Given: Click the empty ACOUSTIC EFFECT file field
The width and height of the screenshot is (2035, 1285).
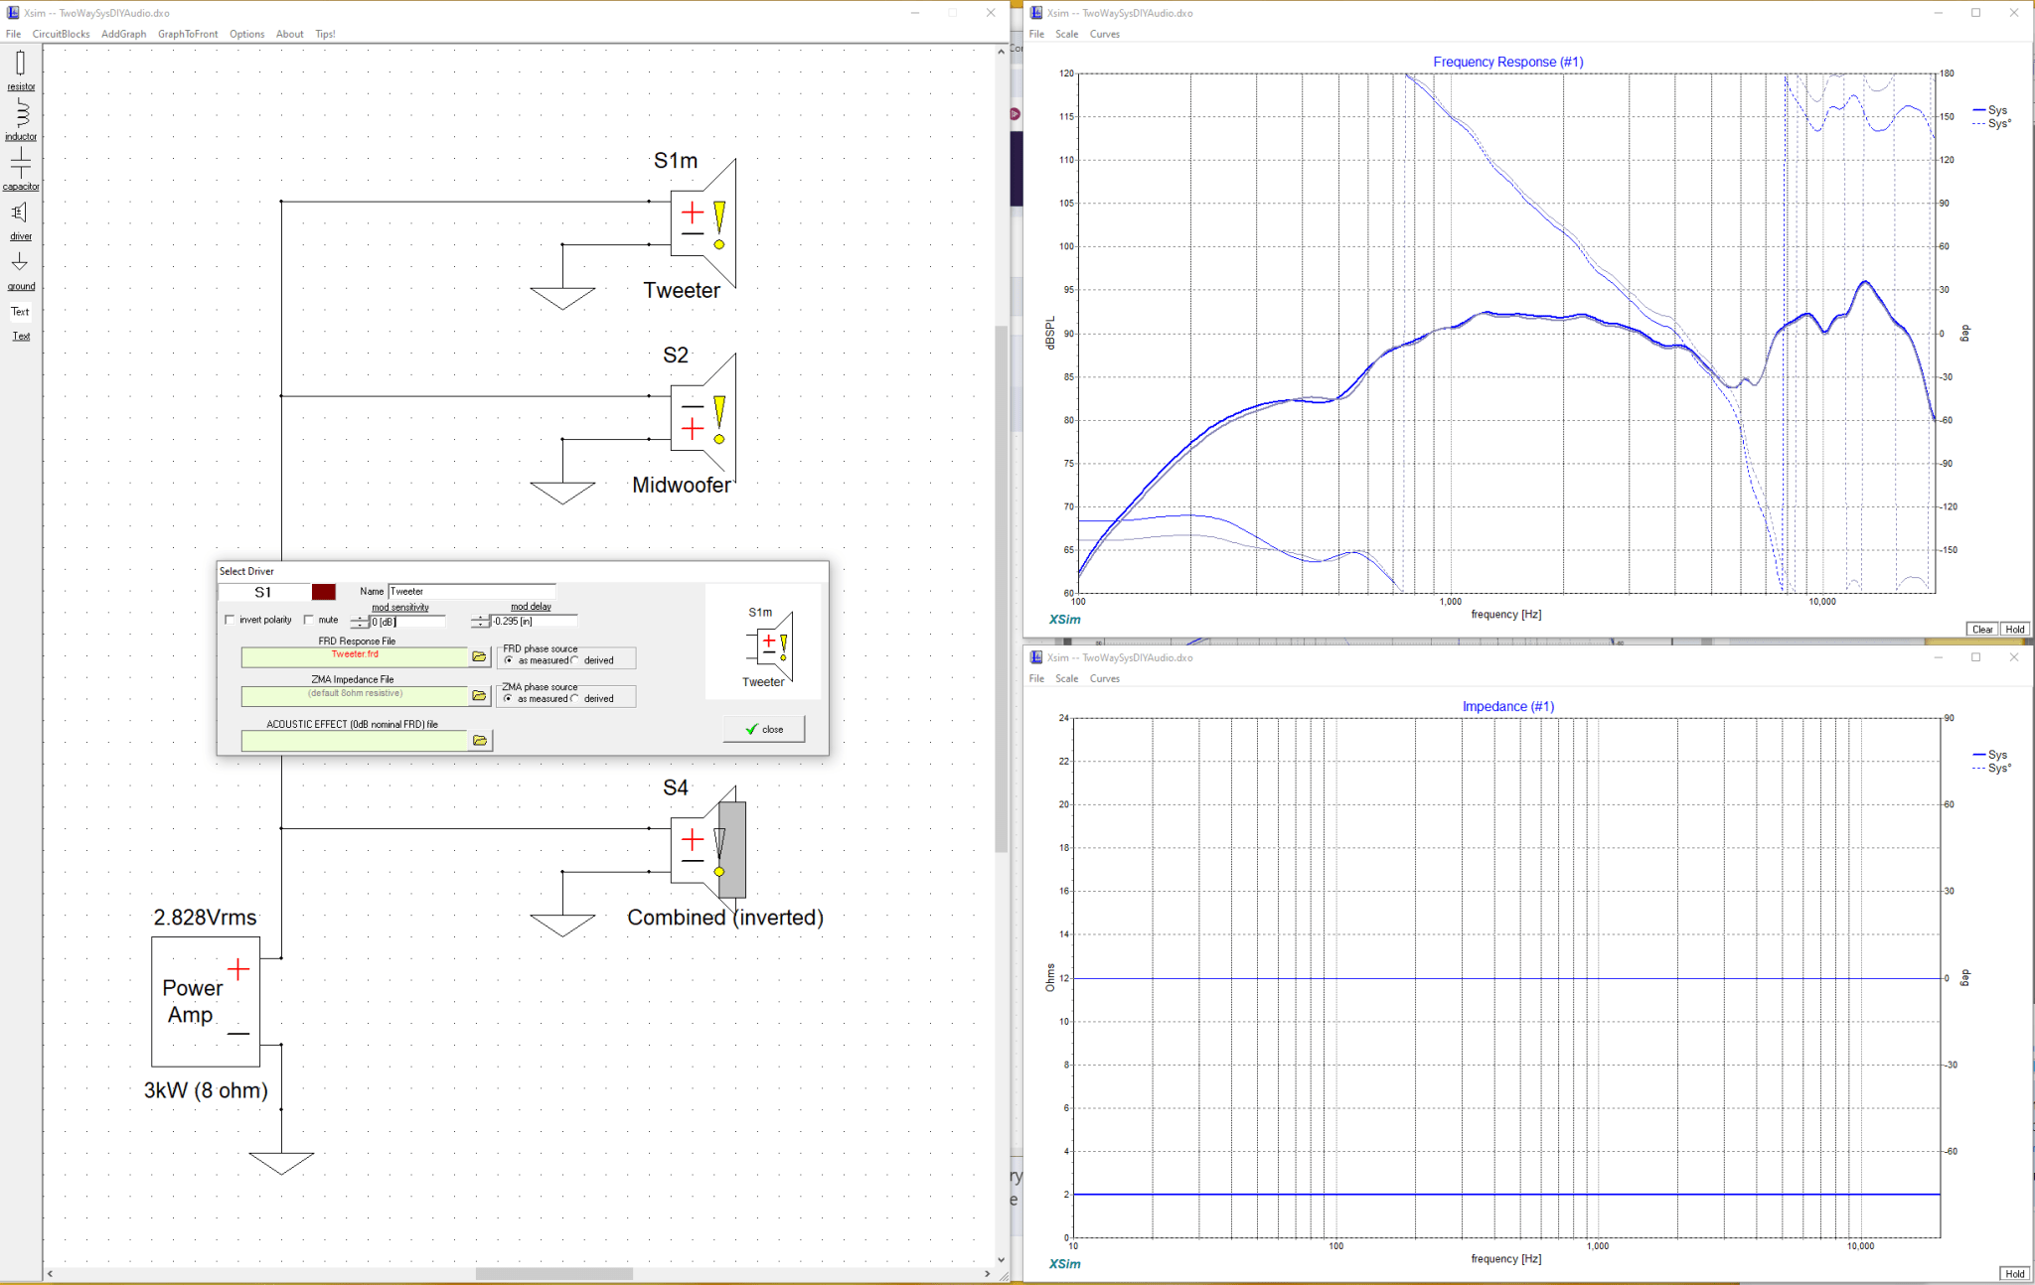Looking at the screenshot, I should click(355, 740).
